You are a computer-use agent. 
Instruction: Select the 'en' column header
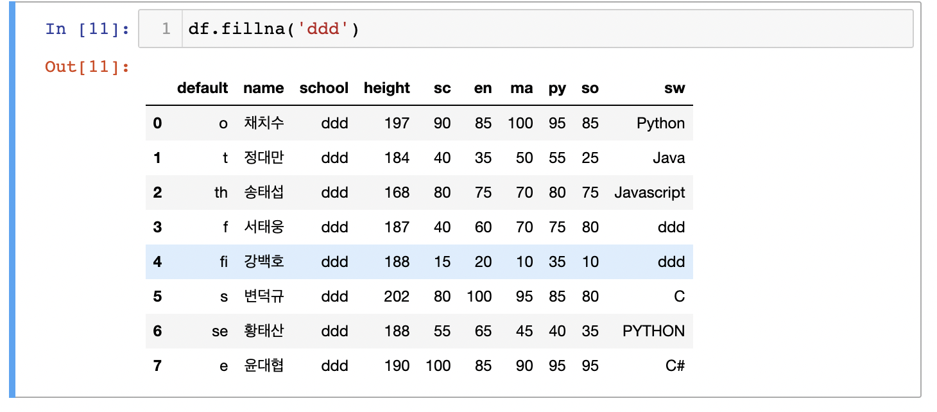tap(483, 89)
